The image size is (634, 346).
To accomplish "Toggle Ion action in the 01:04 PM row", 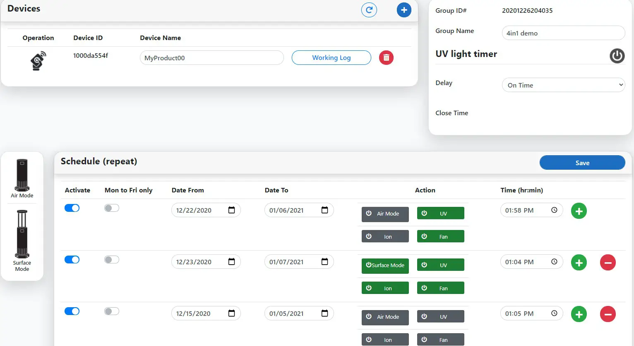I will [x=385, y=288].
